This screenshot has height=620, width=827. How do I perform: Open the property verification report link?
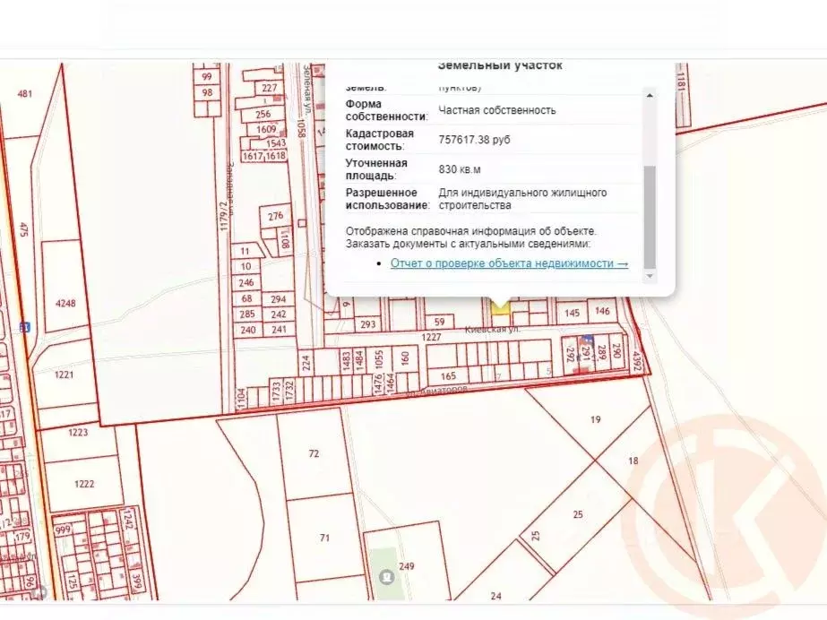point(509,263)
